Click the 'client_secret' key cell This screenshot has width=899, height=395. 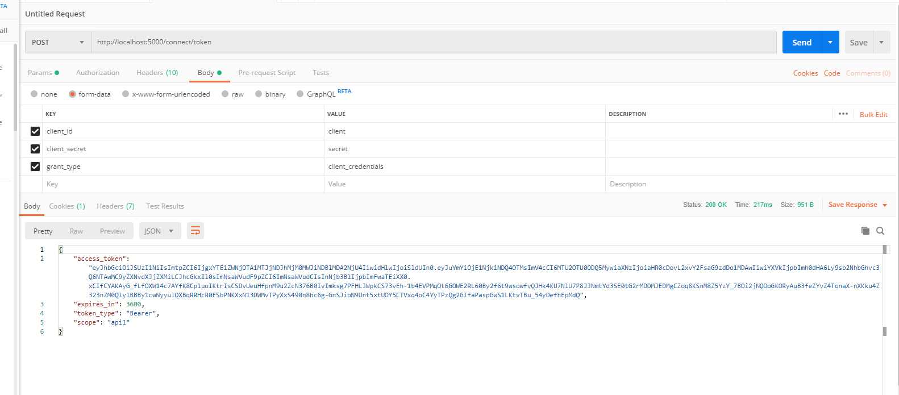click(x=183, y=149)
